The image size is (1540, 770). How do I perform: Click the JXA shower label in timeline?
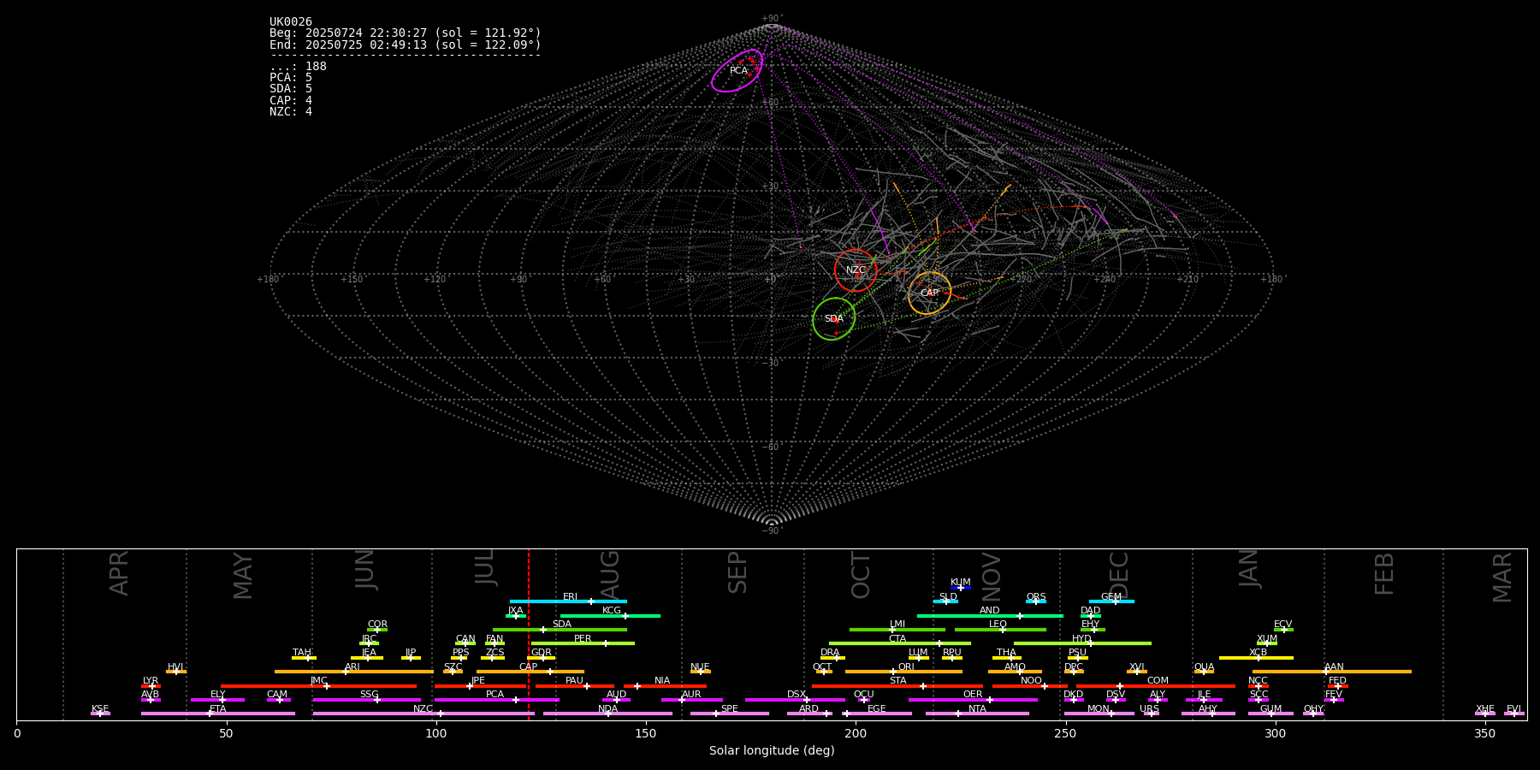(515, 611)
